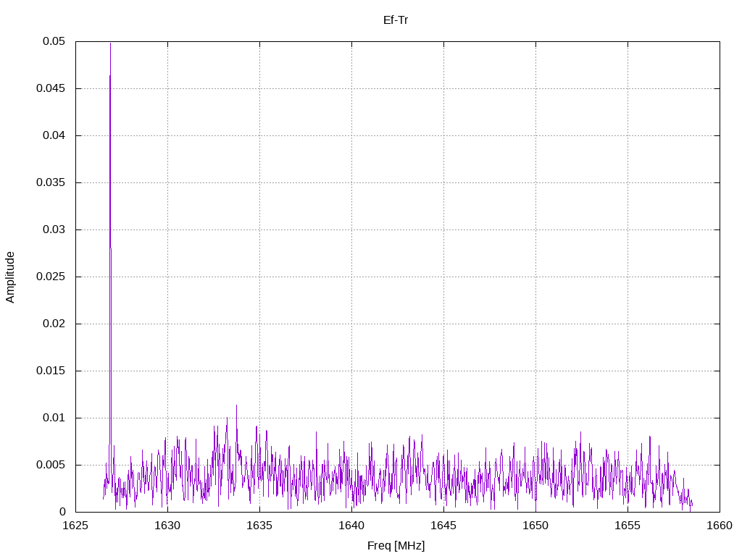The height and width of the screenshot is (556, 742).
Task: Click the x-axis tick label 1625
Action: coord(75,526)
